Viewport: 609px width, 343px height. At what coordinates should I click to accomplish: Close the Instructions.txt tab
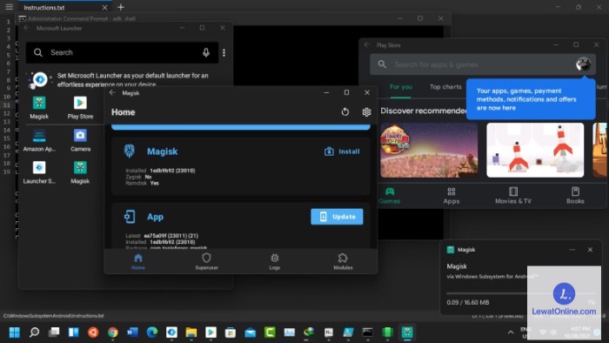[104, 7]
